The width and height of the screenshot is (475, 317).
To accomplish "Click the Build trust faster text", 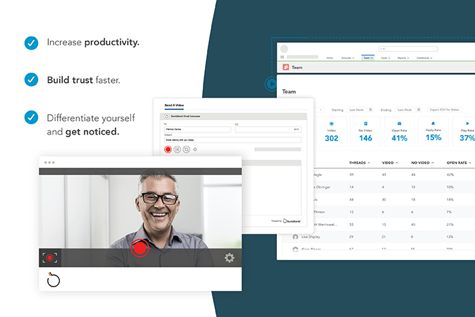I will (83, 80).
